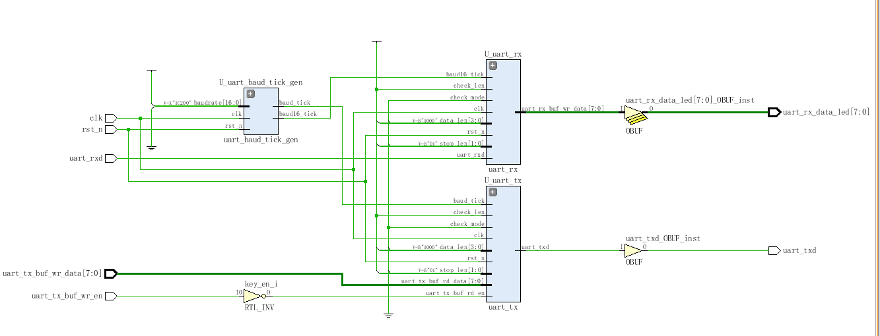The image size is (880, 336).
Task: Select the uart_tx module name below block
Action: point(503,307)
